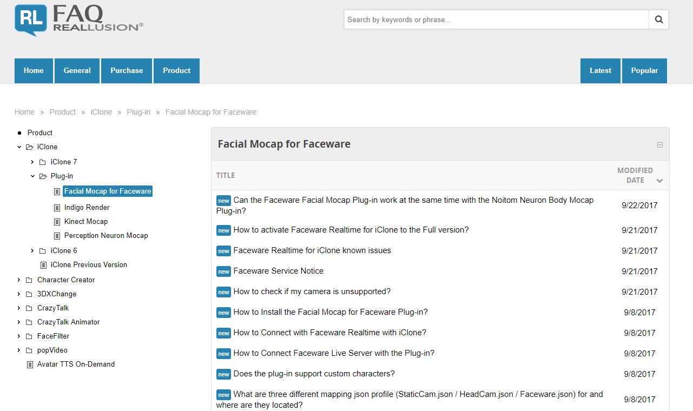Click the Kinect Mocap document icon
Image resolution: width=693 pixels, height=411 pixels.
coord(57,222)
